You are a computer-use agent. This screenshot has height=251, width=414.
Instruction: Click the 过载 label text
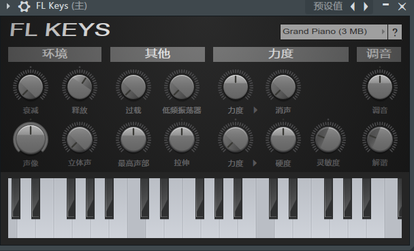click(133, 110)
